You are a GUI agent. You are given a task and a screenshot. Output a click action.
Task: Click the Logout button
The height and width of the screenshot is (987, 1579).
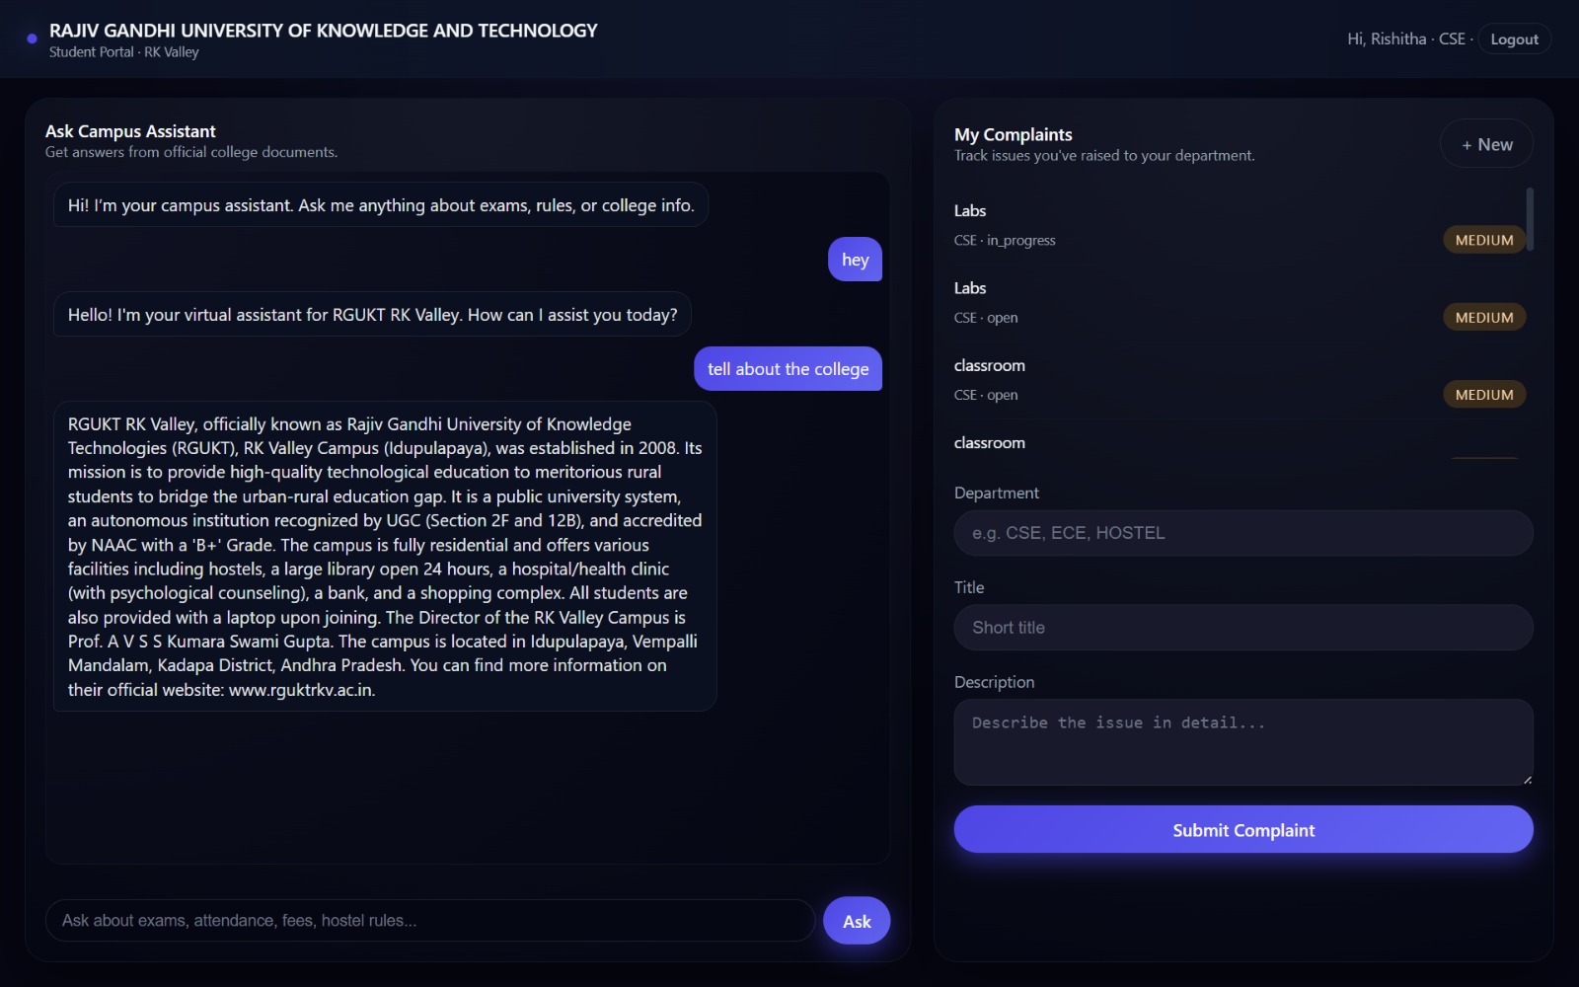click(1514, 39)
